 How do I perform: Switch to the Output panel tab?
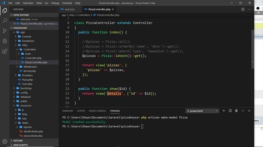(81, 111)
